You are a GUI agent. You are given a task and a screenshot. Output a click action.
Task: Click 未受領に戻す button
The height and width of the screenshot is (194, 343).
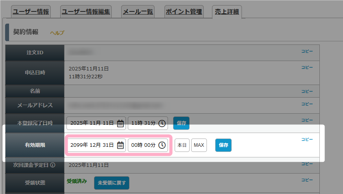(111, 183)
